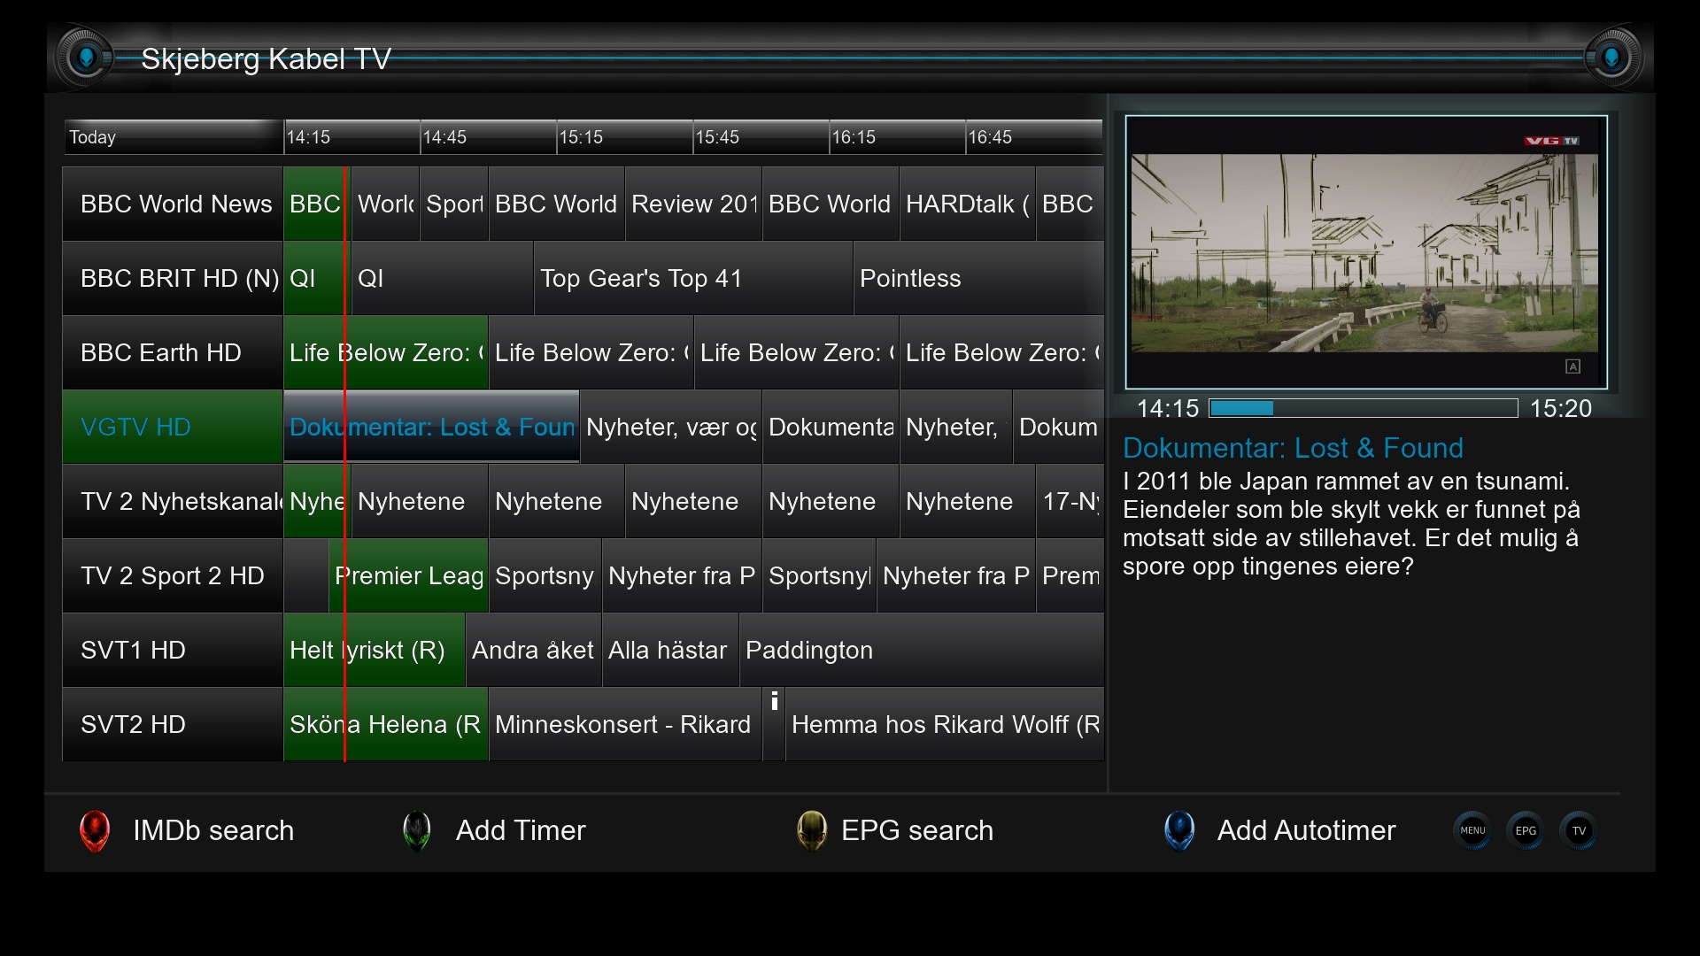
Task: Open HARDtalk programme on BBC World News
Action: (x=967, y=204)
